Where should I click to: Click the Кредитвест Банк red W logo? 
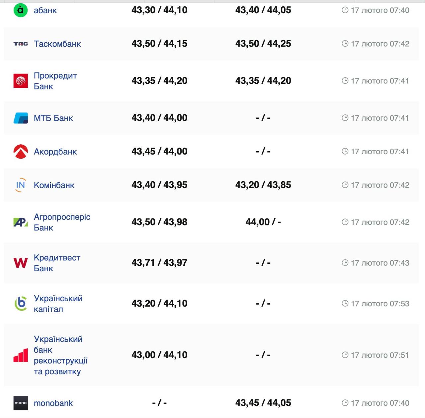[x=21, y=263]
